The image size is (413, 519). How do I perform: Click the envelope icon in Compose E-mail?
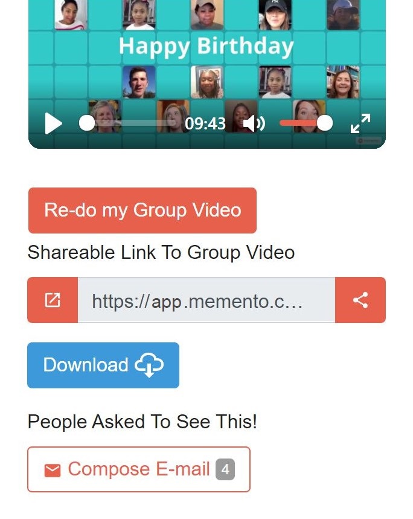pos(53,471)
